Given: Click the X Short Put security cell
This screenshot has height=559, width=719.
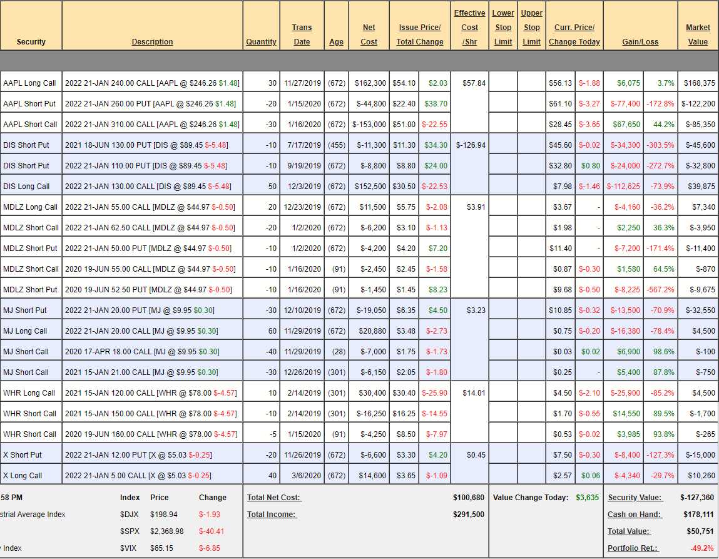Looking at the screenshot, I should [x=24, y=455].
